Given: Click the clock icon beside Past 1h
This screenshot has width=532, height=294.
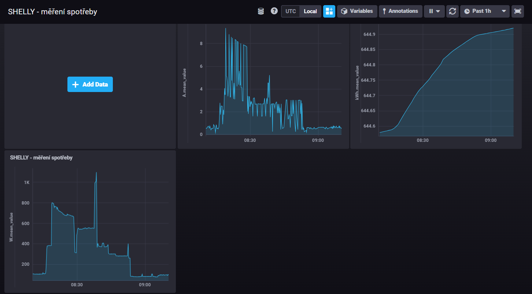Looking at the screenshot, I should [x=467, y=11].
